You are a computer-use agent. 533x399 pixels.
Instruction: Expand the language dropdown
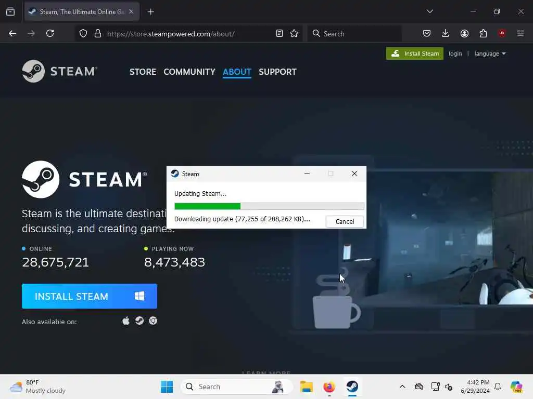[x=490, y=54]
